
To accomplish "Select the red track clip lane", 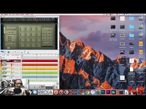I will [x=40, y=61].
